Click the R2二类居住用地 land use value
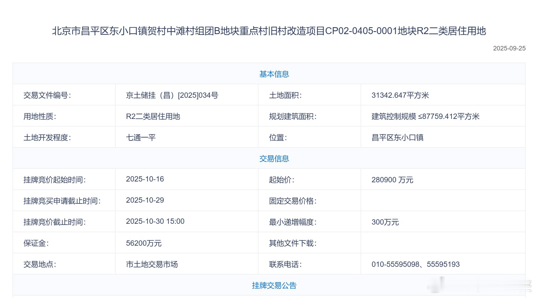The height and width of the screenshot is (298, 536). point(153,116)
